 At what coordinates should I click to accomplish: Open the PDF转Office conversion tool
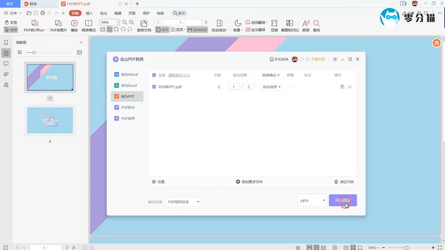[x=34, y=26]
